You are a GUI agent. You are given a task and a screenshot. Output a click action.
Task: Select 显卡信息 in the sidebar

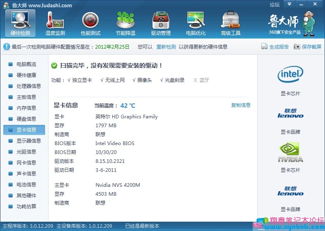[x=24, y=130]
